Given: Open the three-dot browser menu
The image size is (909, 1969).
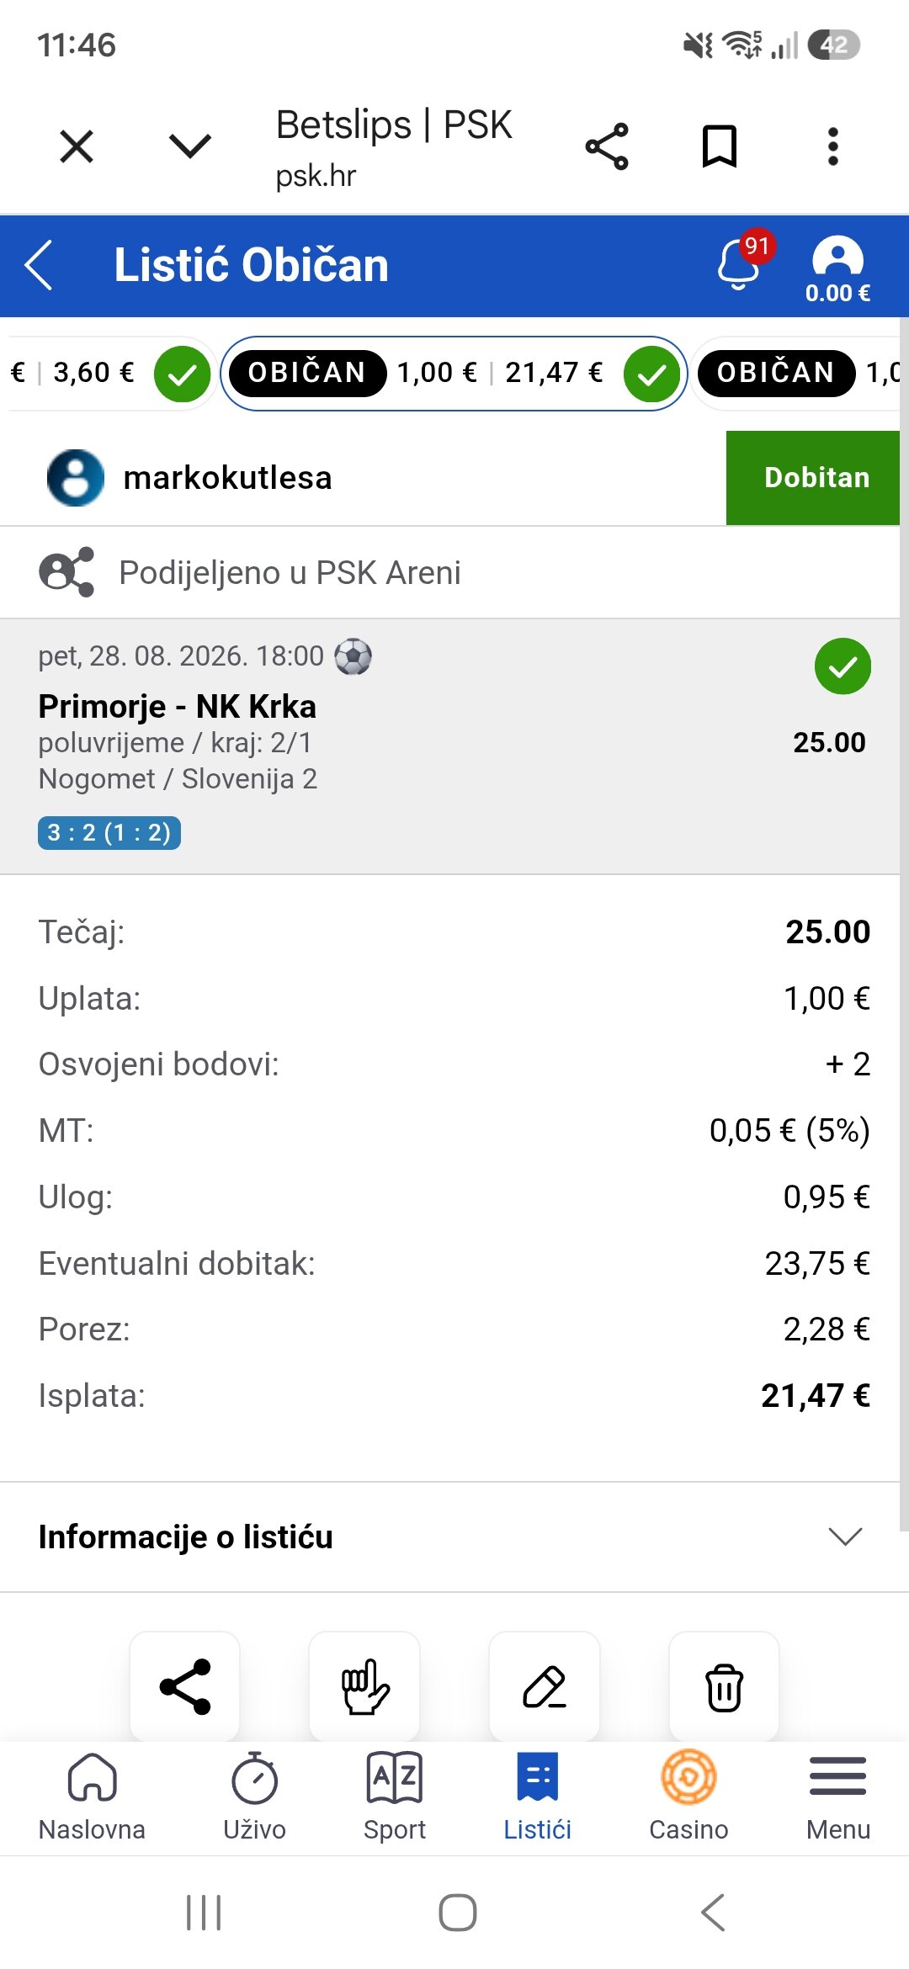Looking at the screenshot, I should tap(832, 146).
